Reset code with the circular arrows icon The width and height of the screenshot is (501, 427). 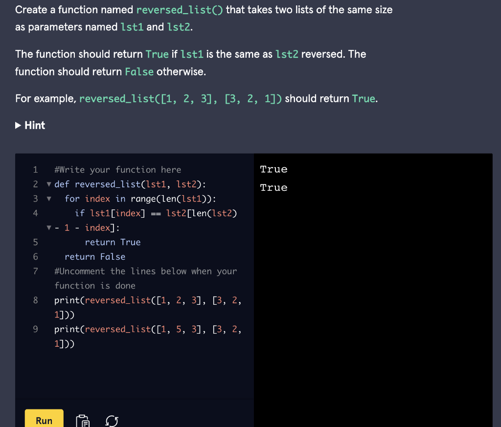click(112, 421)
